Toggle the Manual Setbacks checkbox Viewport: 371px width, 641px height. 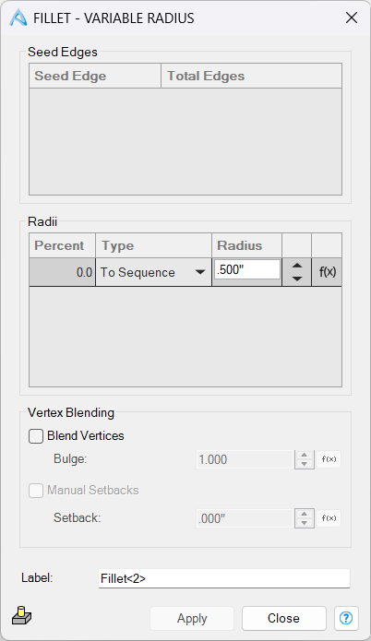(36, 490)
